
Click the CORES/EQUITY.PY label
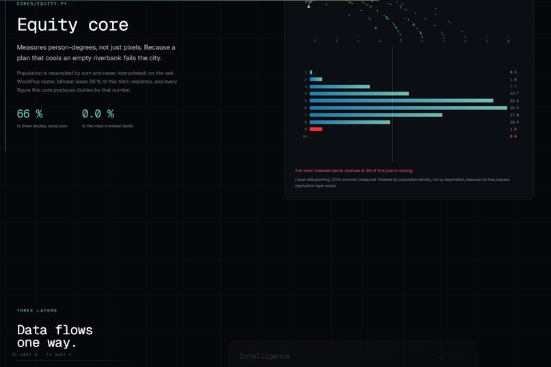[x=42, y=3]
